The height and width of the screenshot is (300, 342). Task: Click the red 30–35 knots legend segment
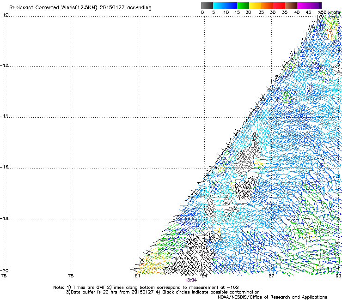pyautogui.click(x=279, y=6)
